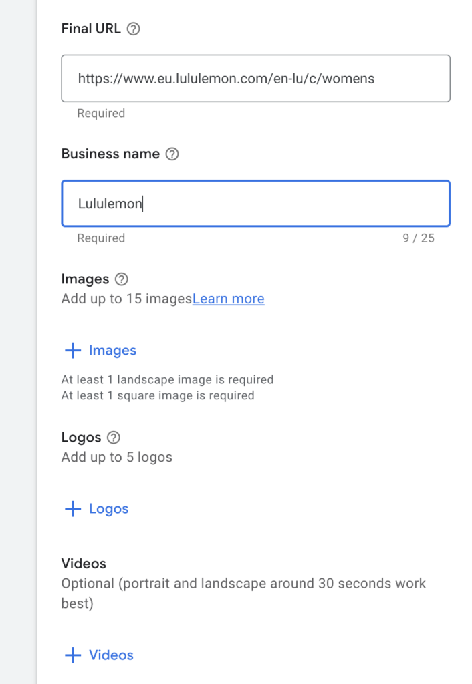Select the Images section heading
472x684 pixels.
[x=85, y=279]
